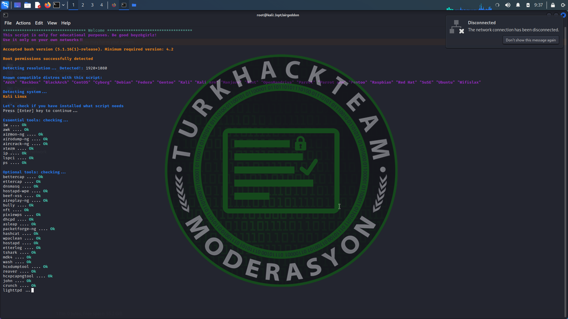The height and width of the screenshot is (319, 568).
Task: Click the "packetforge-ng .... Ok" line
Action: (29, 229)
